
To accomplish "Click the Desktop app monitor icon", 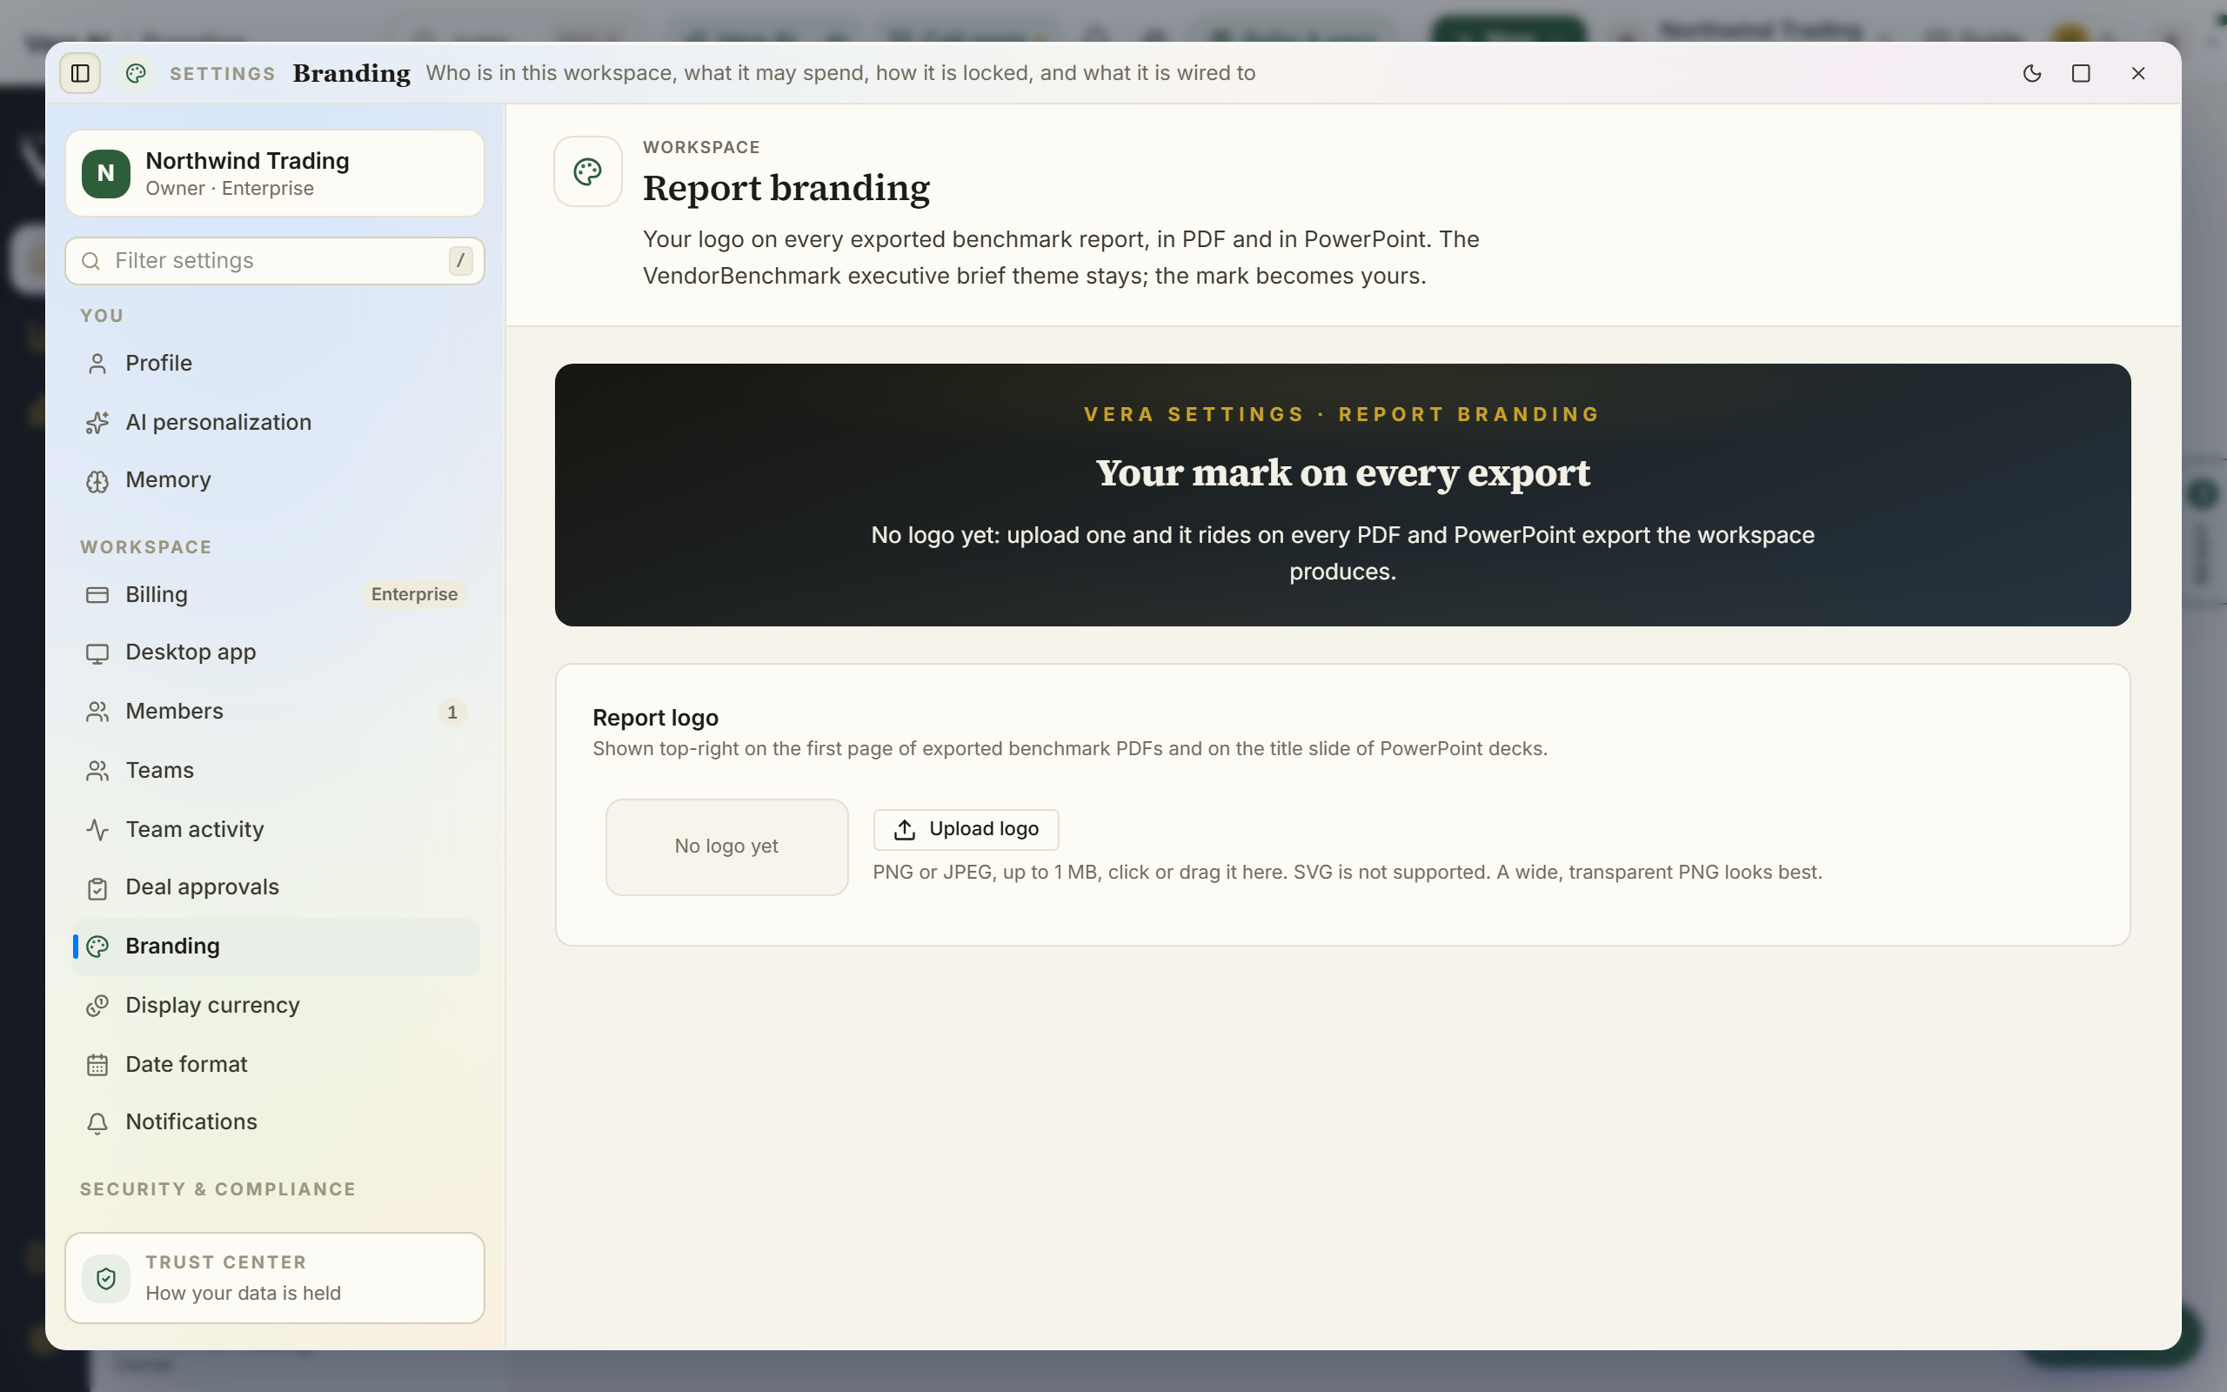I will [97, 653].
